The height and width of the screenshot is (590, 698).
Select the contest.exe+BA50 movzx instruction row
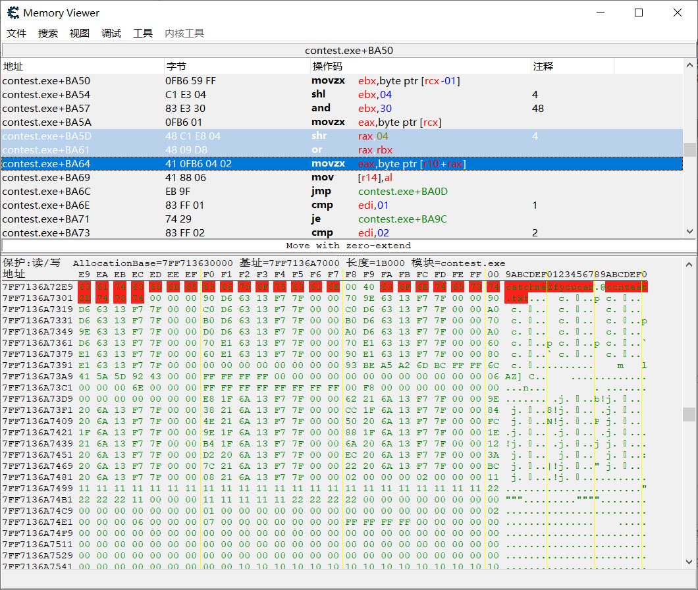coord(342,81)
